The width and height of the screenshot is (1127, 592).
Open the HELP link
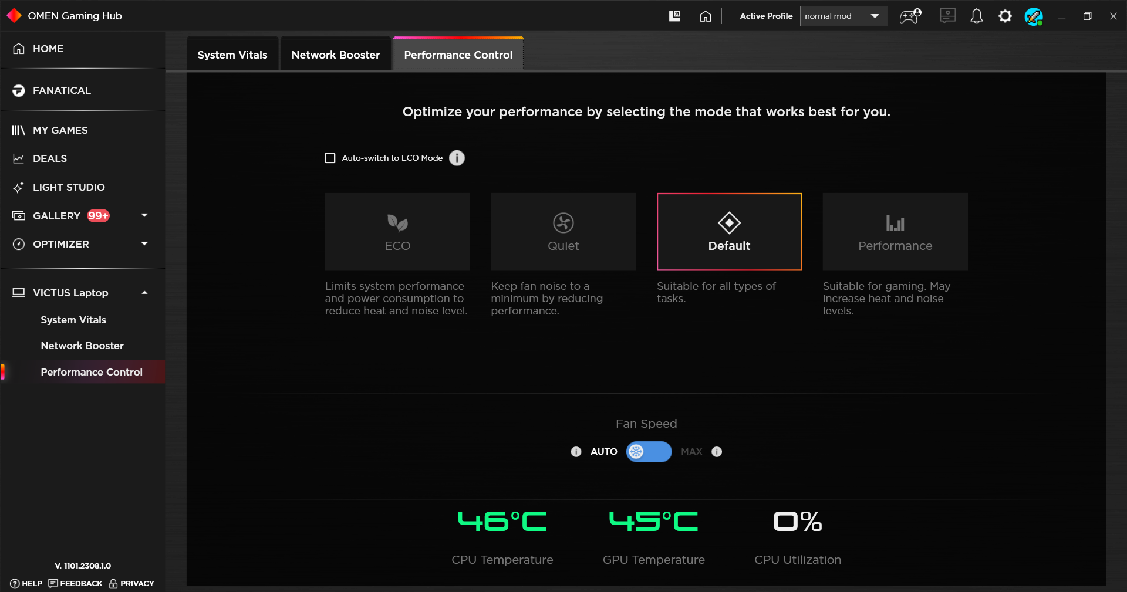(26, 583)
